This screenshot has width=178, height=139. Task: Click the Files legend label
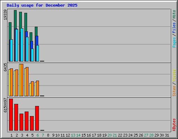pos(174,28)
